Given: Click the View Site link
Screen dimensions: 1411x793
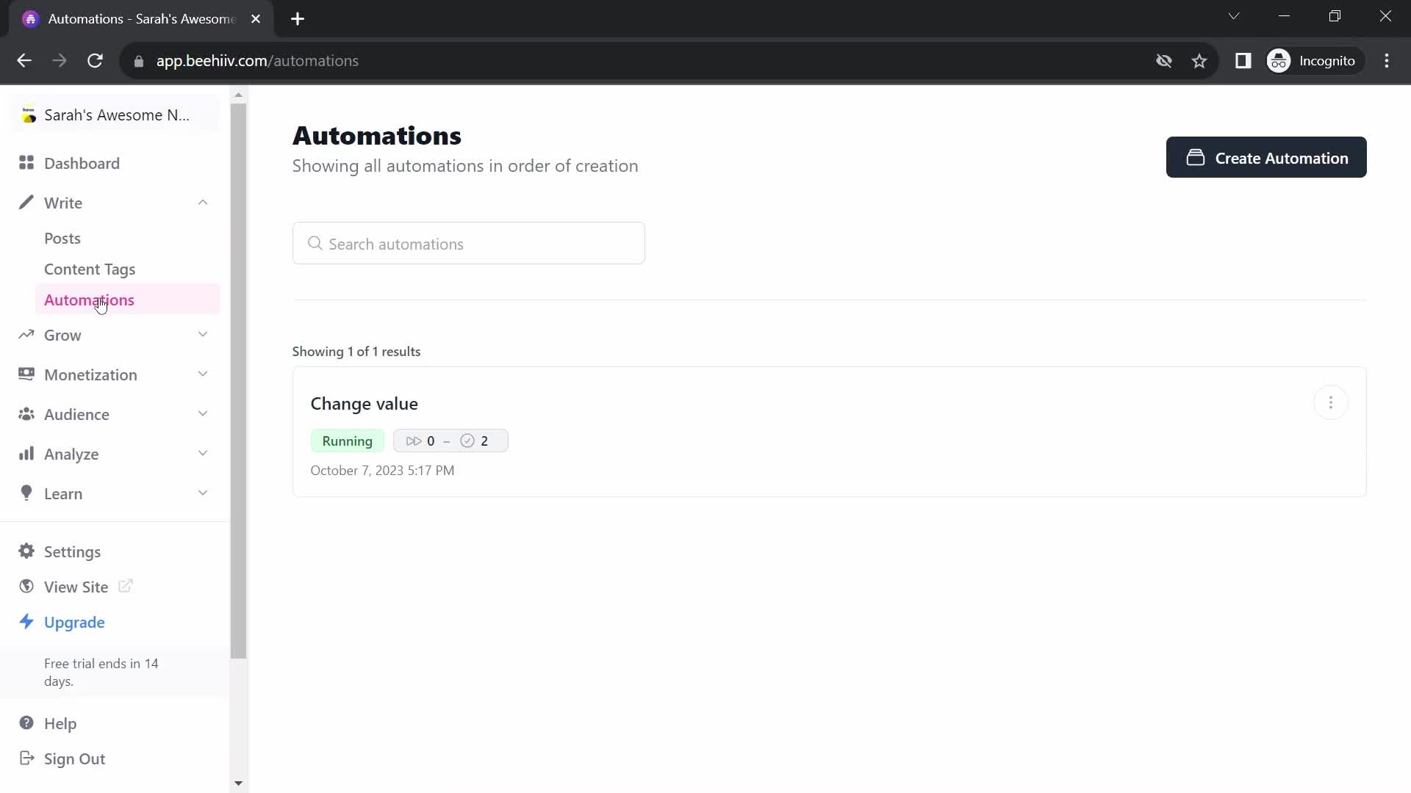Looking at the screenshot, I should tap(76, 587).
